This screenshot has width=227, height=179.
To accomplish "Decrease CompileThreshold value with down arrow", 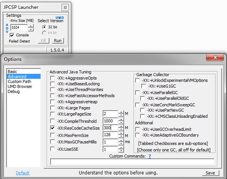I will (121, 122).
